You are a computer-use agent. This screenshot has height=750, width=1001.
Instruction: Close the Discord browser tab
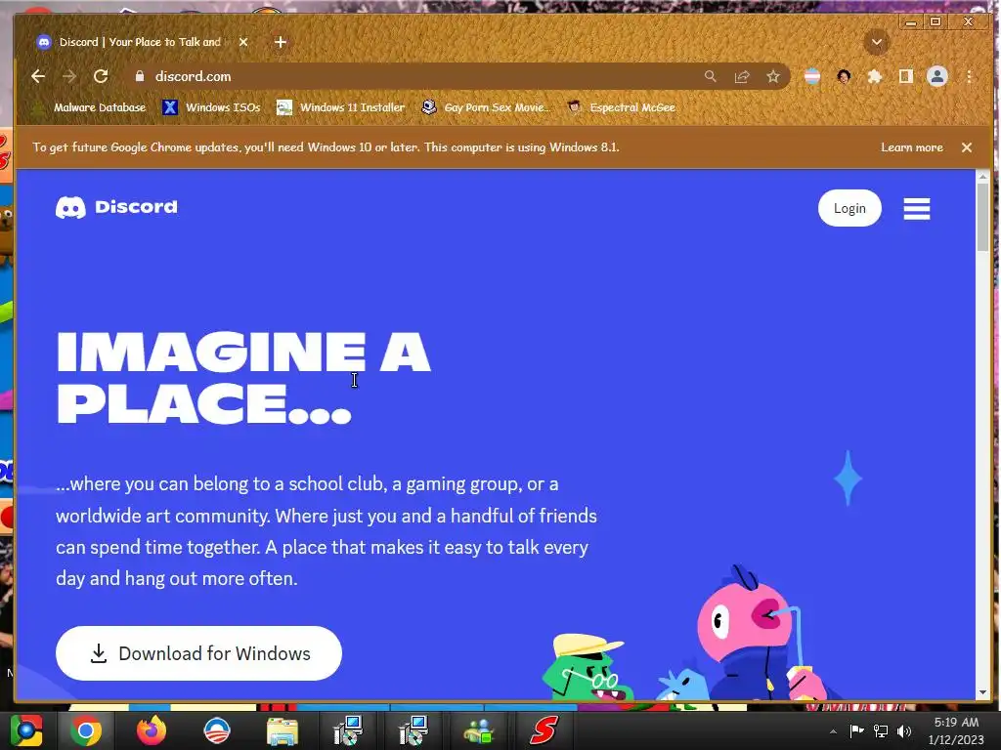243,42
